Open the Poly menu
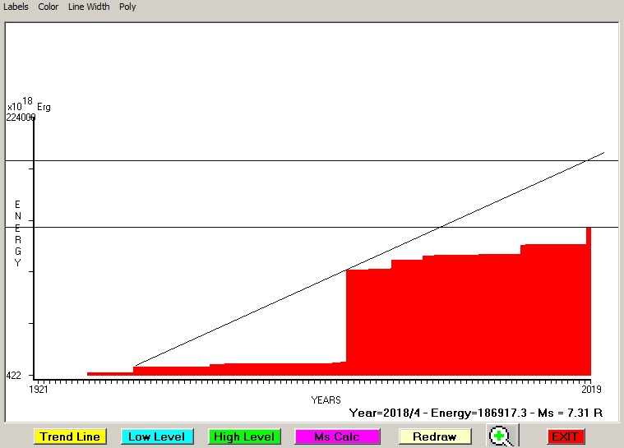The width and height of the screenshot is (624, 448). tap(127, 7)
